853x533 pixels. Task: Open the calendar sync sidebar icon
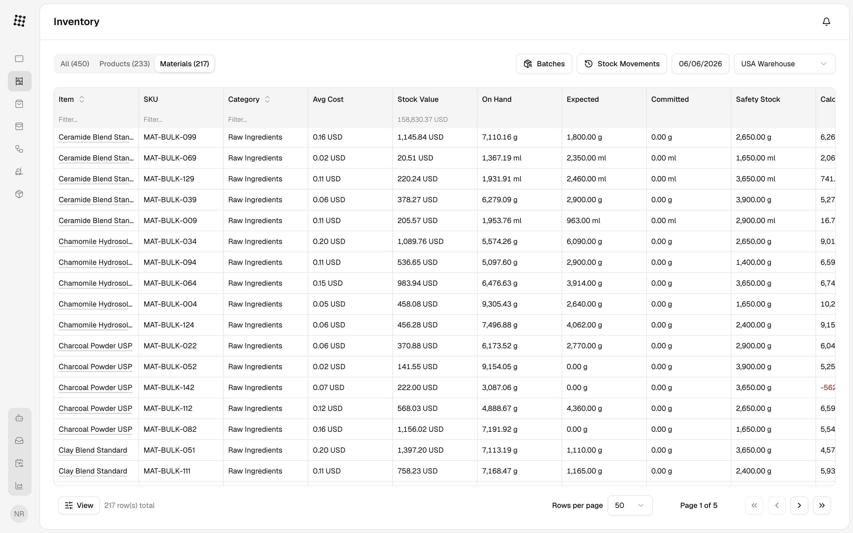[19, 463]
